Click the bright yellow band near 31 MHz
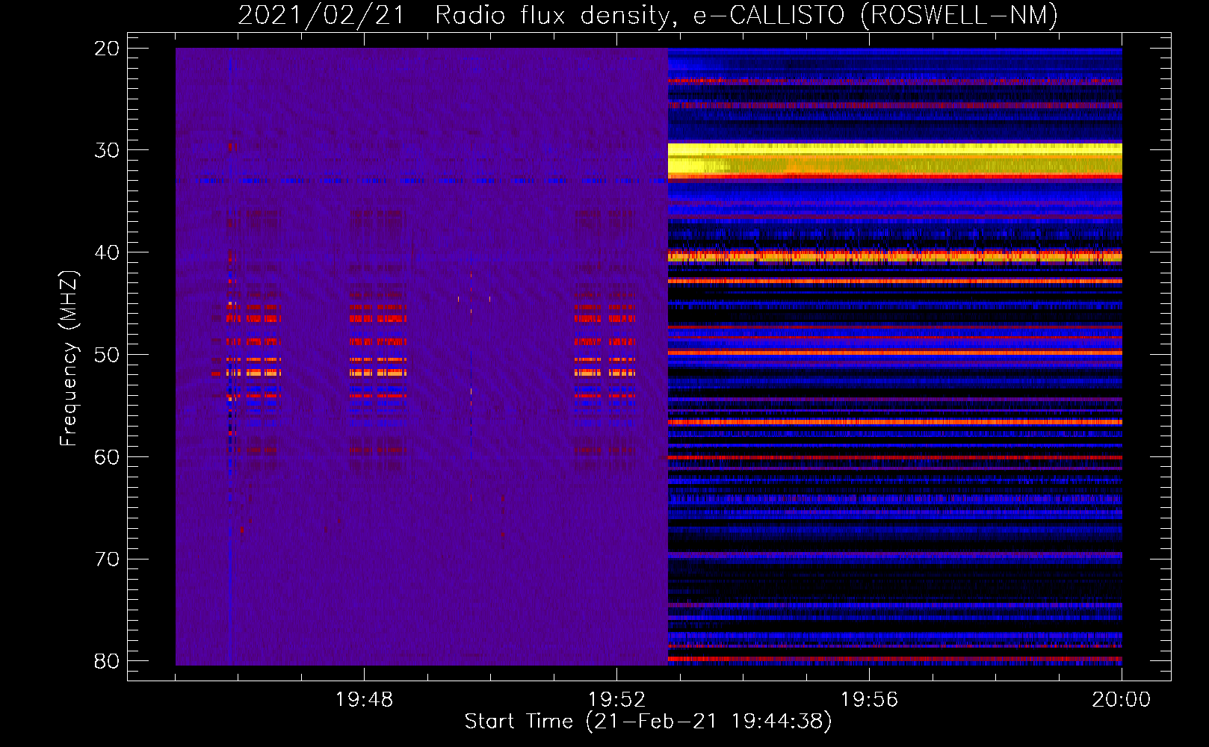This screenshot has width=1209, height=747. (x=894, y=160)
